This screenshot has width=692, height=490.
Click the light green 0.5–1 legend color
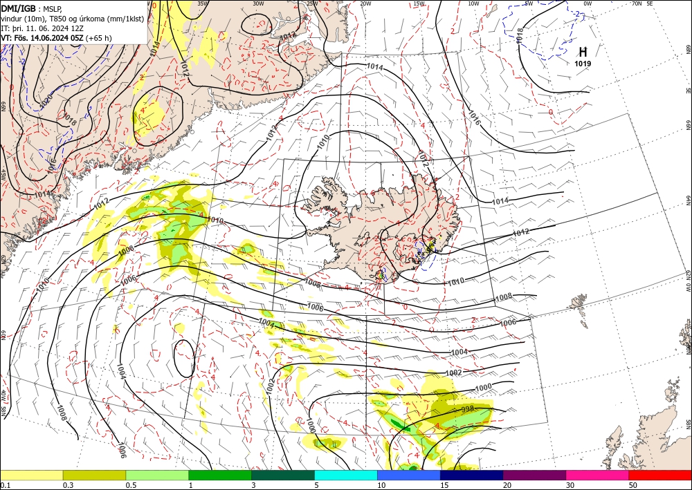(x=157, y=475)
